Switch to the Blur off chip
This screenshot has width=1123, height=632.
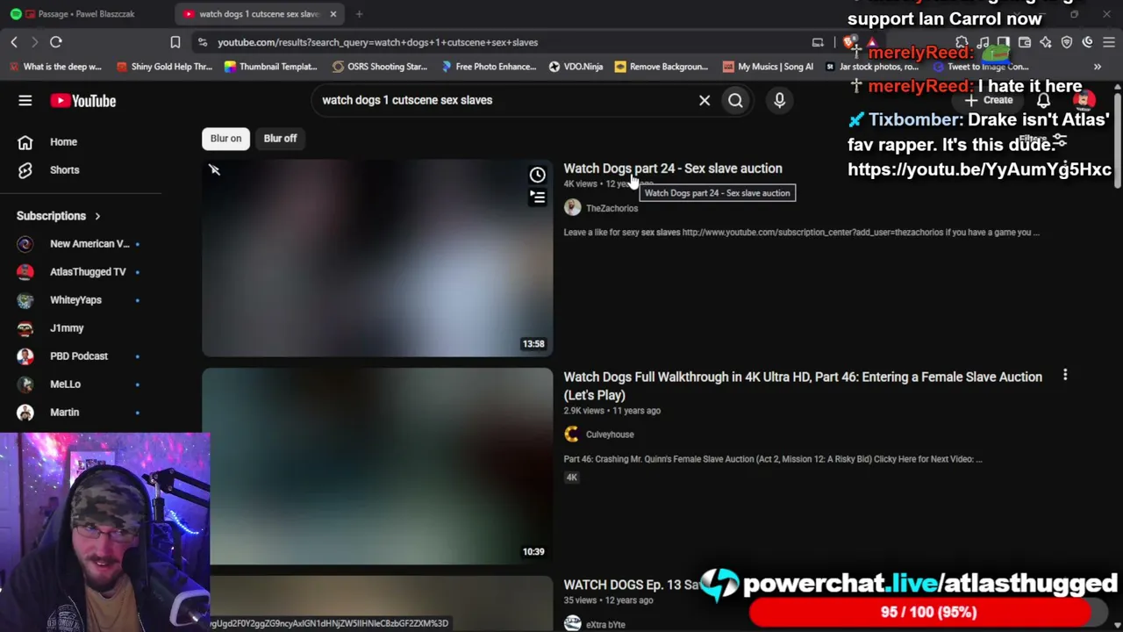click(x=280, y=139)
